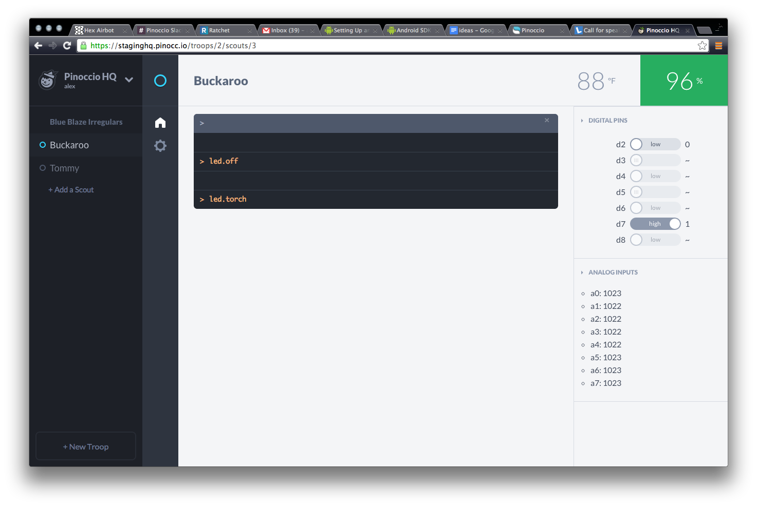Click analog input a5: 1023 value
The image size is (757, 507).
tap(606, 358)
